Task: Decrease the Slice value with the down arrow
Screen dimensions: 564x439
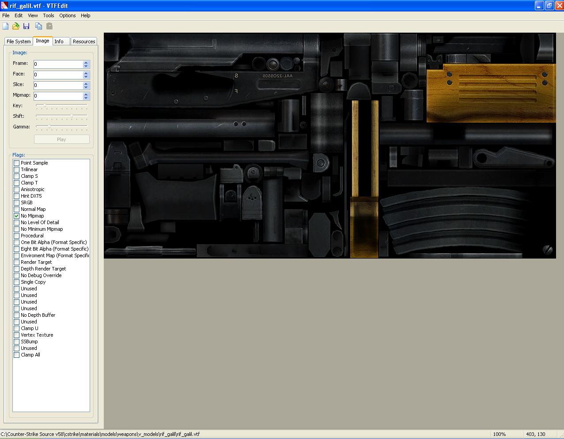Action: 86,87
